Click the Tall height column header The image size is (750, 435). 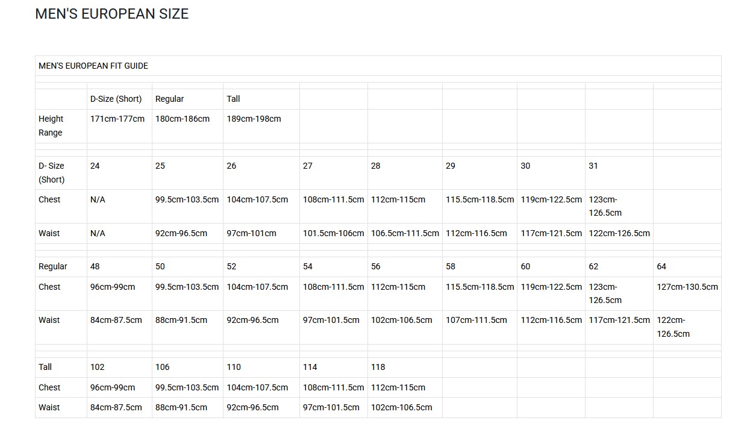[x=233, y=99]
